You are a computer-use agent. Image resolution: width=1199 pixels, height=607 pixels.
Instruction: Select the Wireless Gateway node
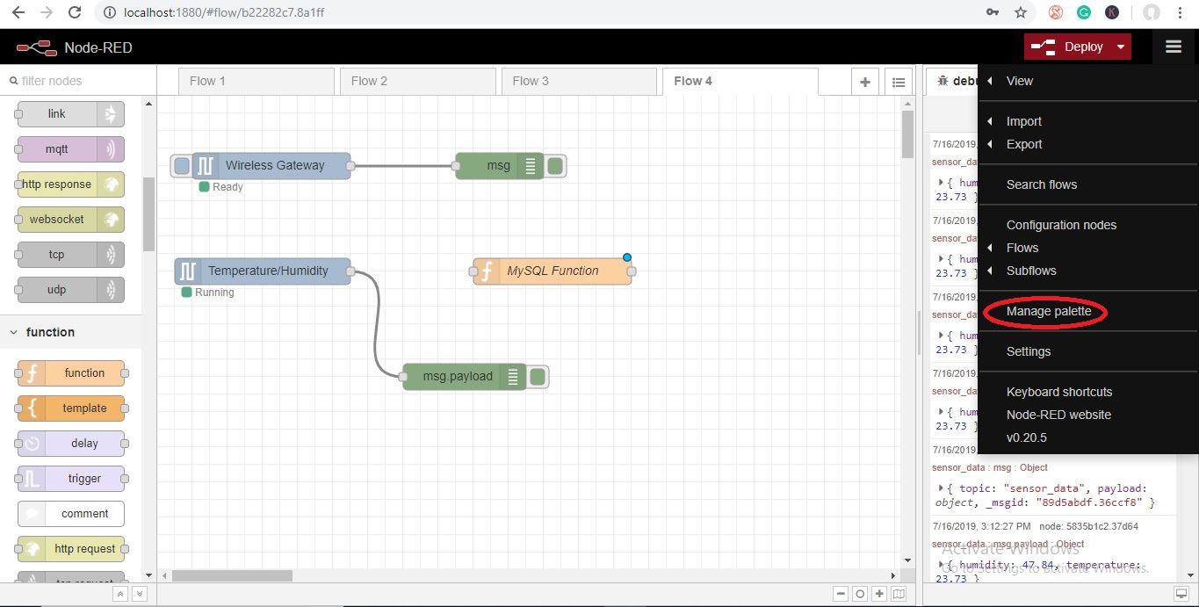[271, 165]
